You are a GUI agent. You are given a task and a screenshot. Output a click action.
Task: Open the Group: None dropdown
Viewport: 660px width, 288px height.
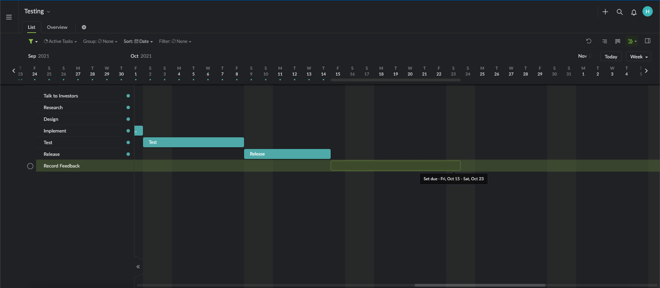coord(100,41)
